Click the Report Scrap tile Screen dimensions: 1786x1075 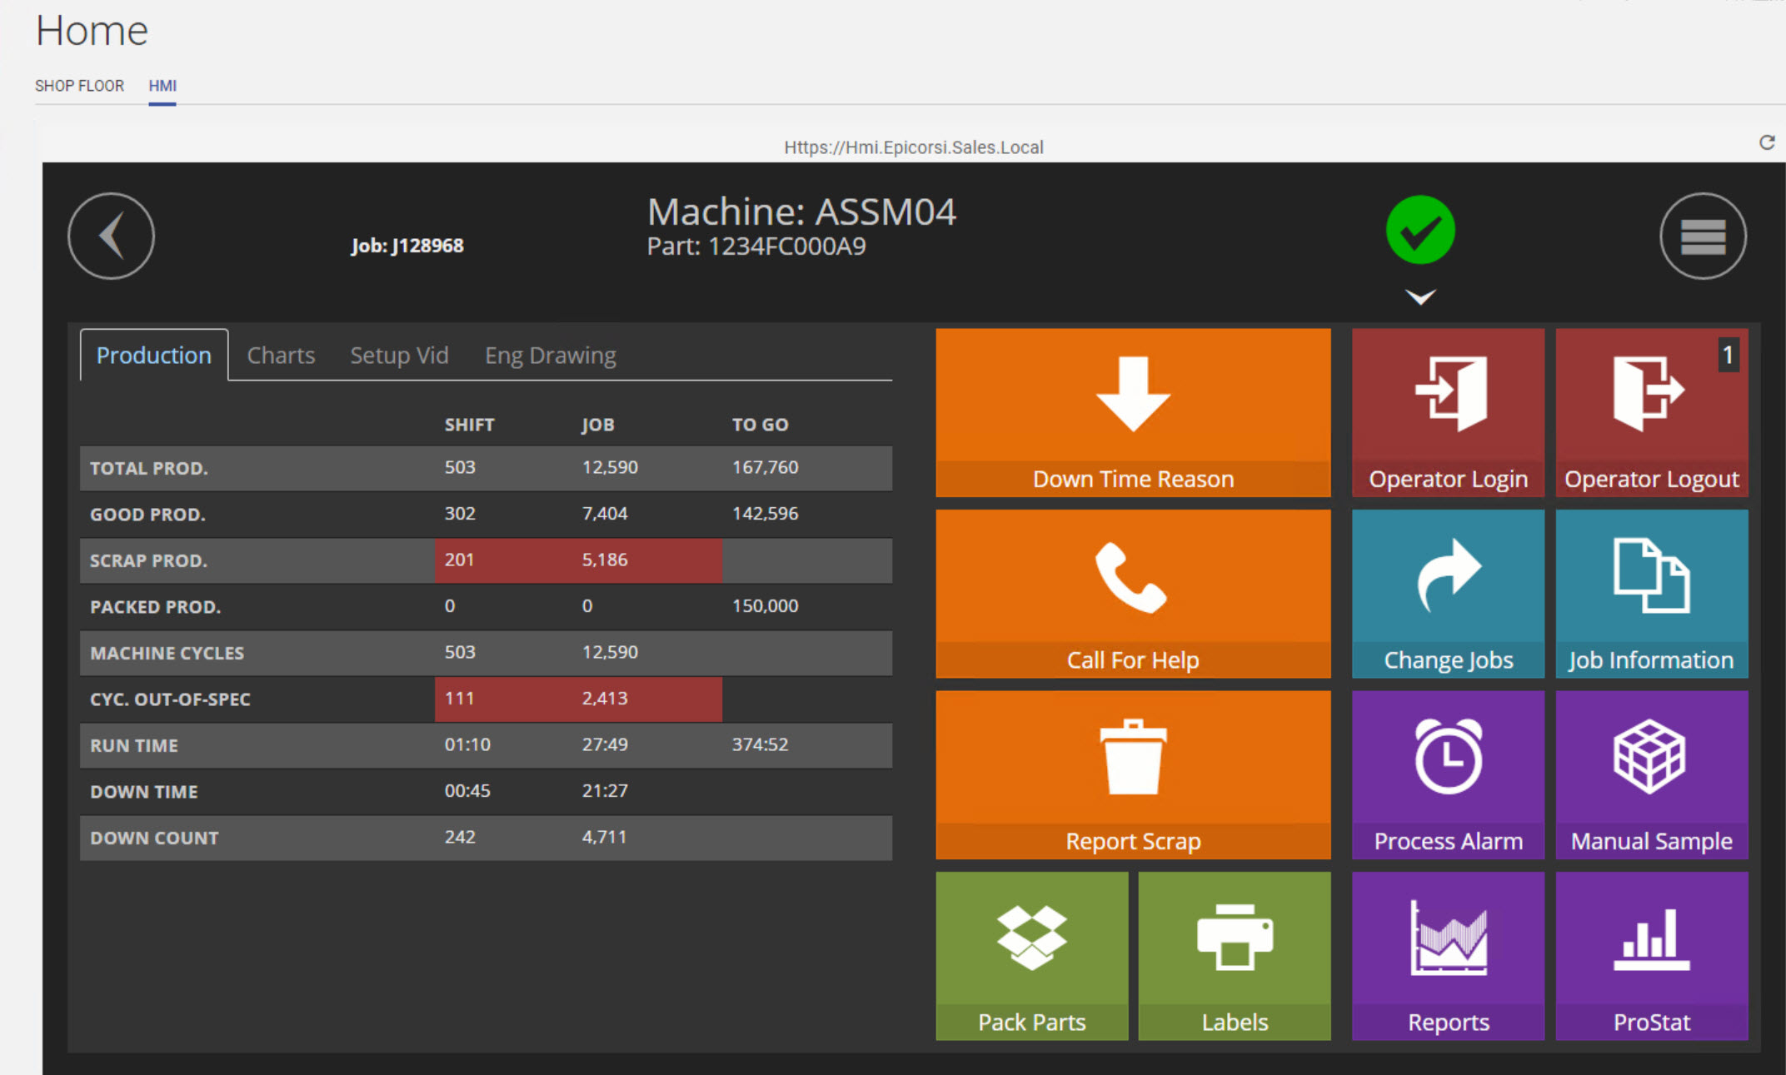click(1133, 774)
